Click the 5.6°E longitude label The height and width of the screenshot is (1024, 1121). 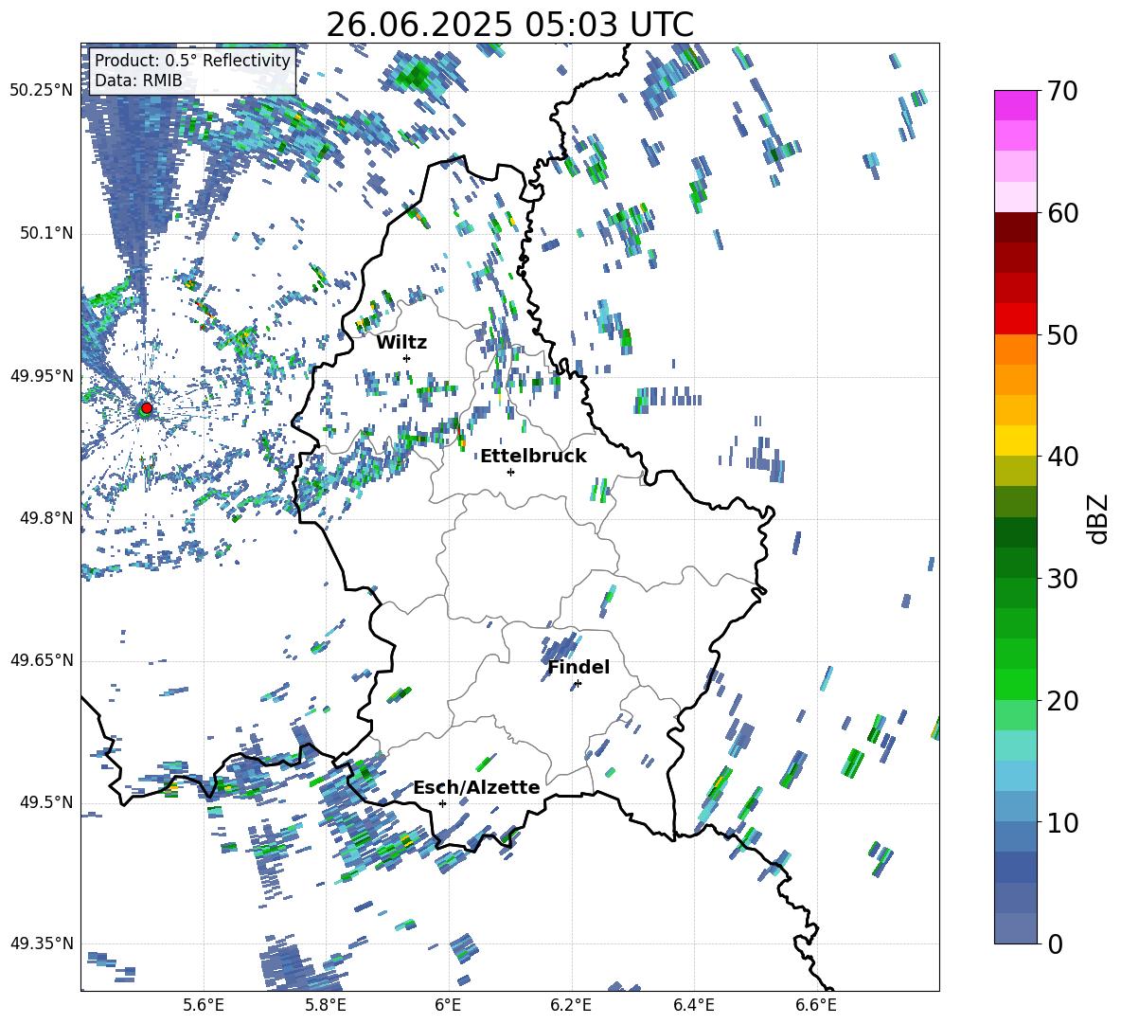point(204,1006)
